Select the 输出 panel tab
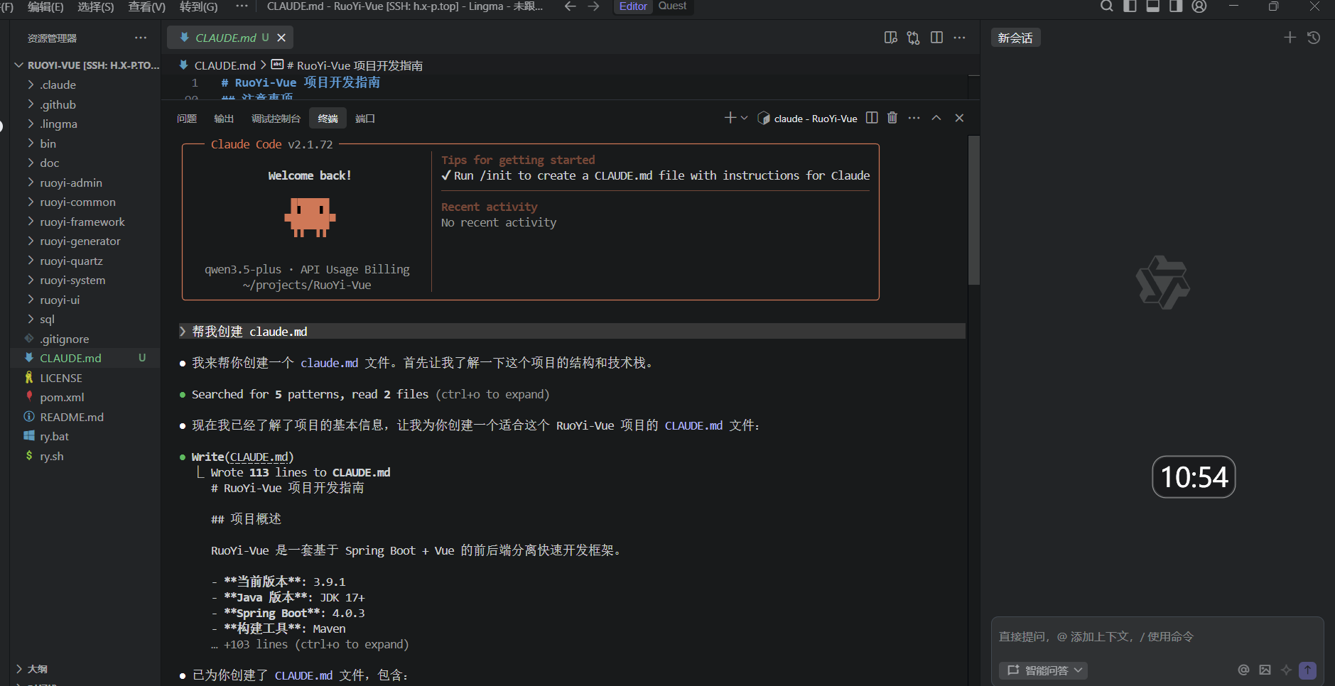The height and width of the screenshot is (686, 1335). pos(224,119)
